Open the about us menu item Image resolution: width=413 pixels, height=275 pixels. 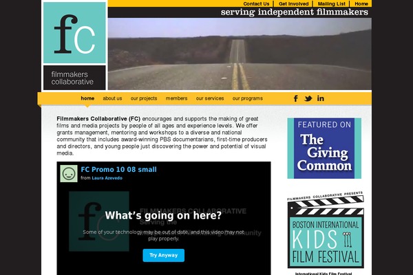point(112,98)
